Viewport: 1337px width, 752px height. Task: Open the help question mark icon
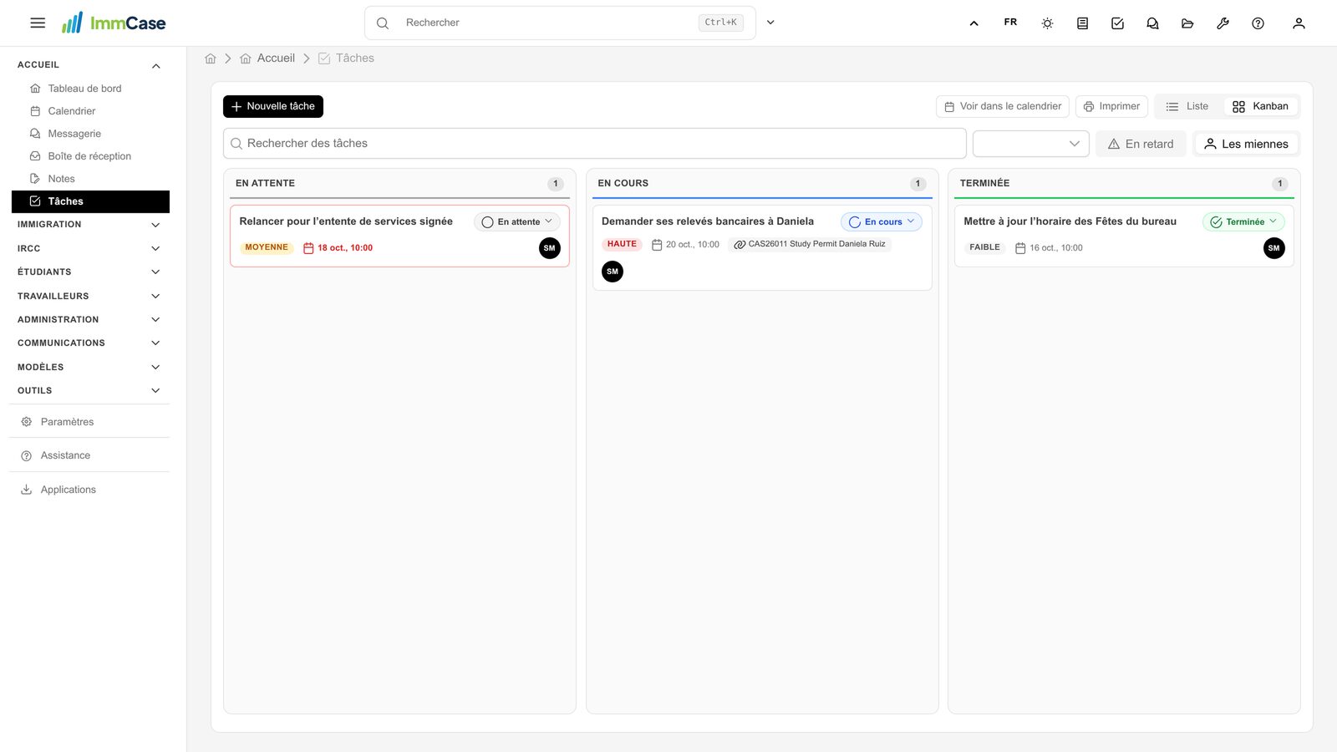pos(1258,23)
